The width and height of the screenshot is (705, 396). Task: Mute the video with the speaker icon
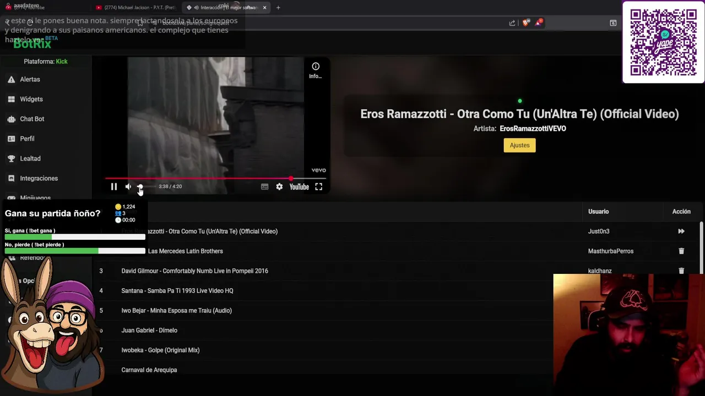pyautogui.click(x=128, y=186)
